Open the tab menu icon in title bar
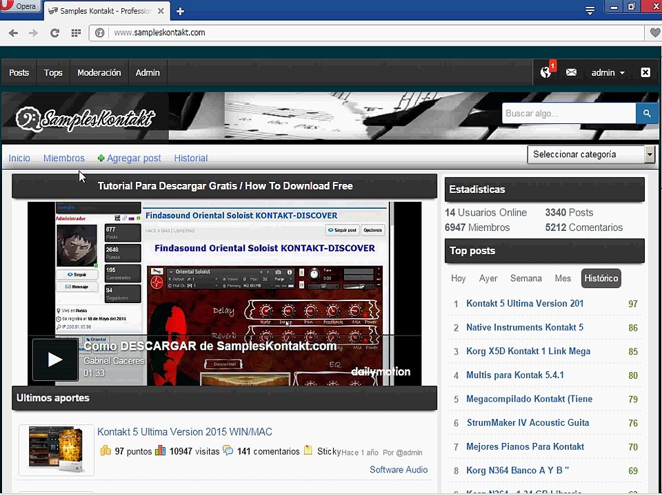 tap(590, 10)
